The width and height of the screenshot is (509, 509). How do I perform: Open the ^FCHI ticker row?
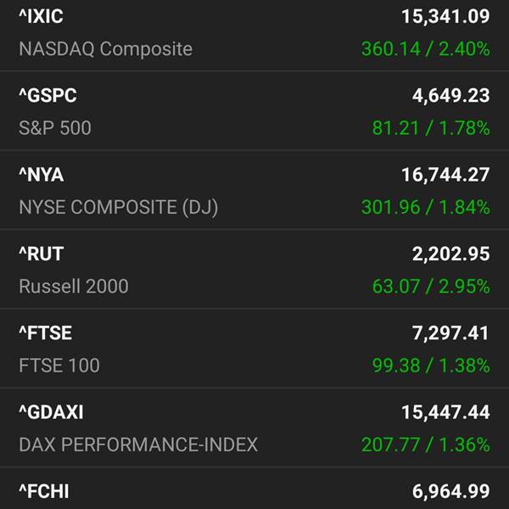click(x=255, y=489)
